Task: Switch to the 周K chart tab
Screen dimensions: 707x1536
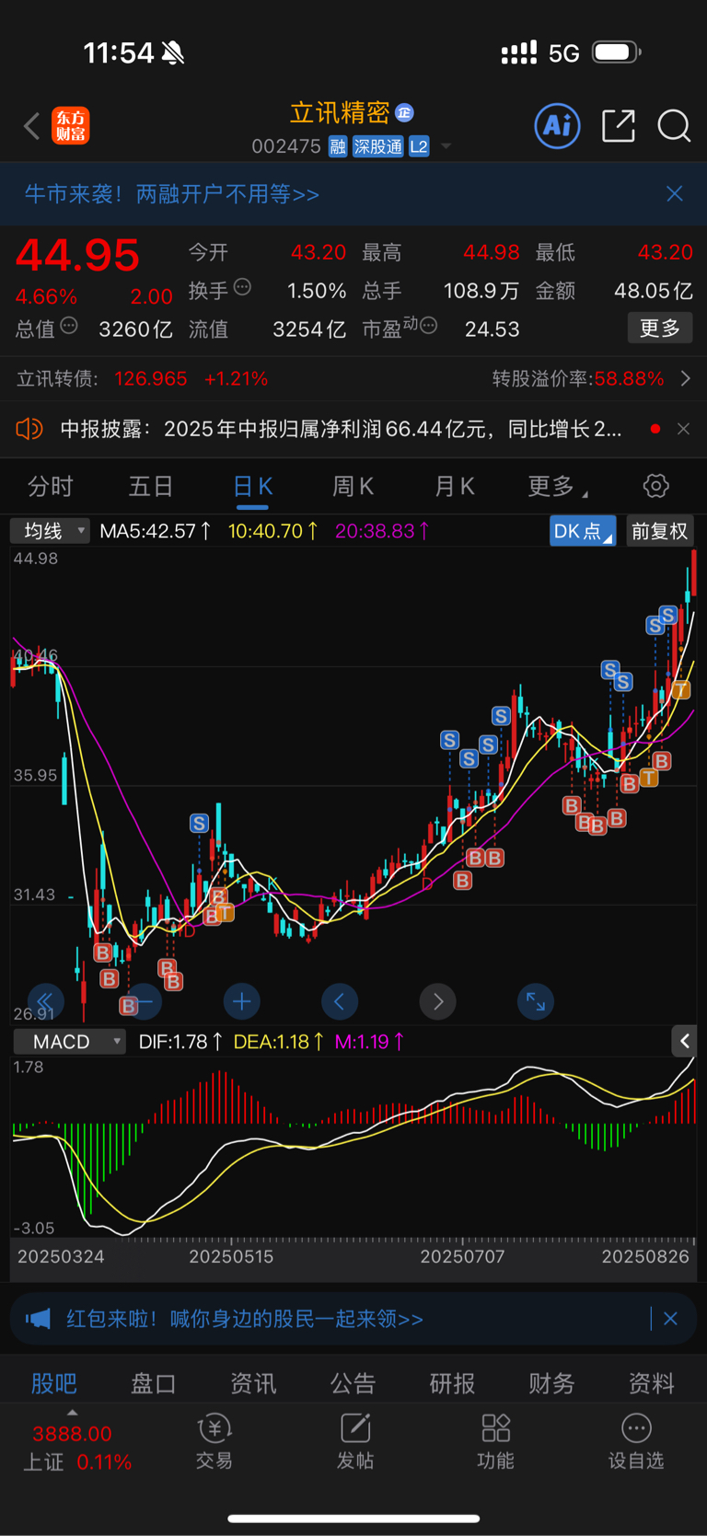Action: 353,486
